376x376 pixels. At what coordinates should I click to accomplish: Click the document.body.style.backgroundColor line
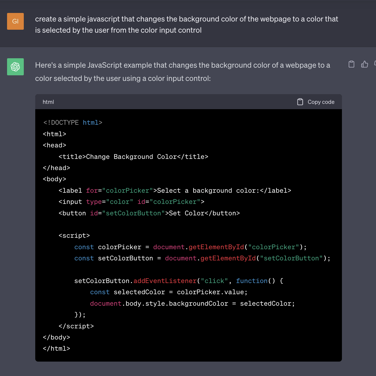pos(192,304)
